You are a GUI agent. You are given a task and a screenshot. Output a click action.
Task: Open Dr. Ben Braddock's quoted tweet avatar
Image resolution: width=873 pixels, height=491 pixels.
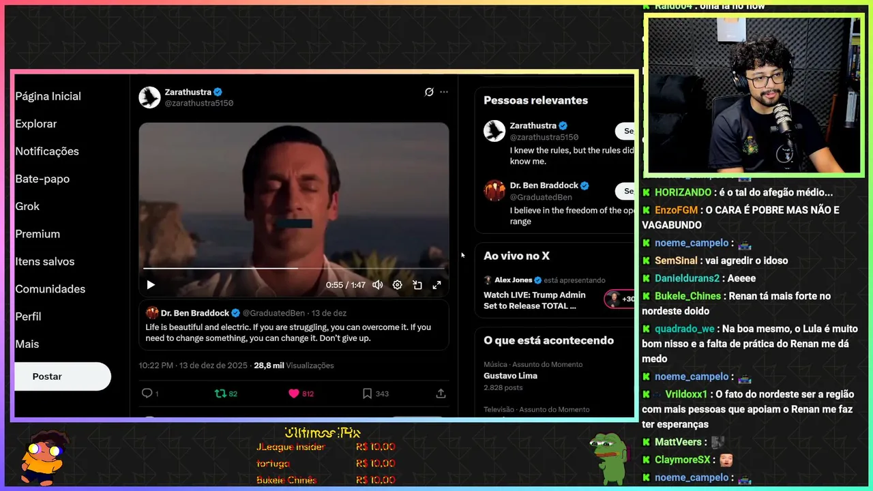click(151, 313)
